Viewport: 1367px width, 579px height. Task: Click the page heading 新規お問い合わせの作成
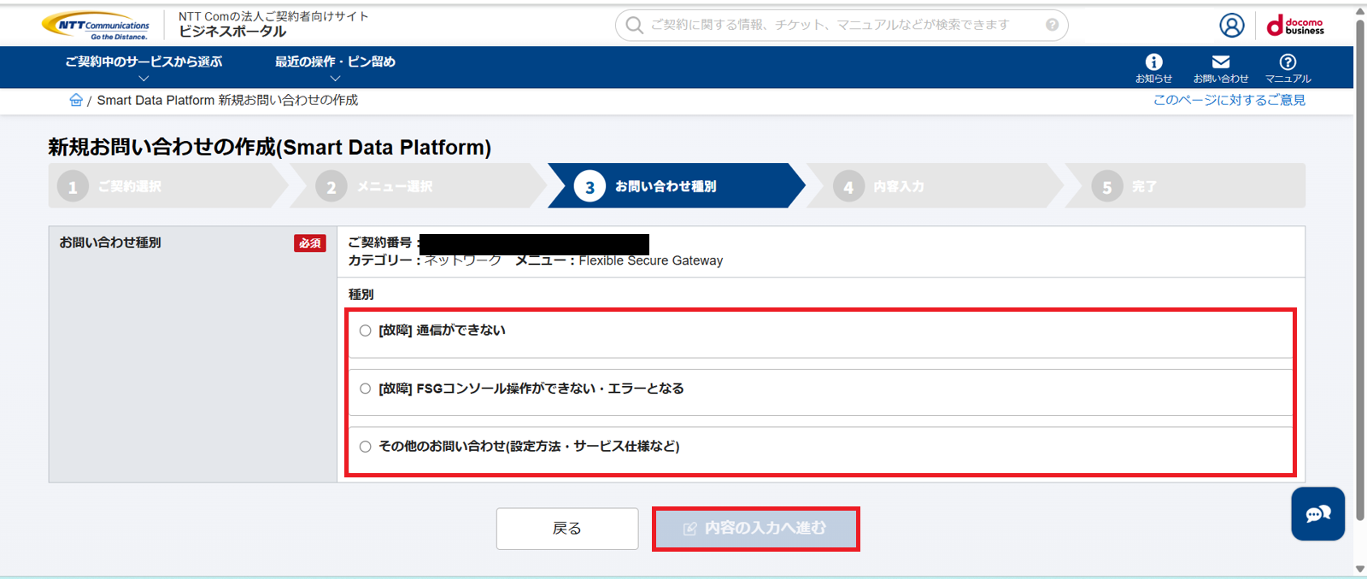(269, 147)
